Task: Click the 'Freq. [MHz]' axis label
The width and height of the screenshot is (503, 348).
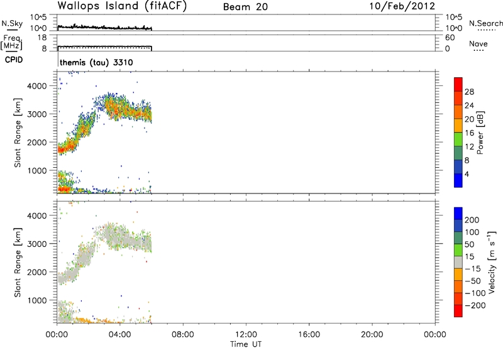Action: tap(11, 43)
